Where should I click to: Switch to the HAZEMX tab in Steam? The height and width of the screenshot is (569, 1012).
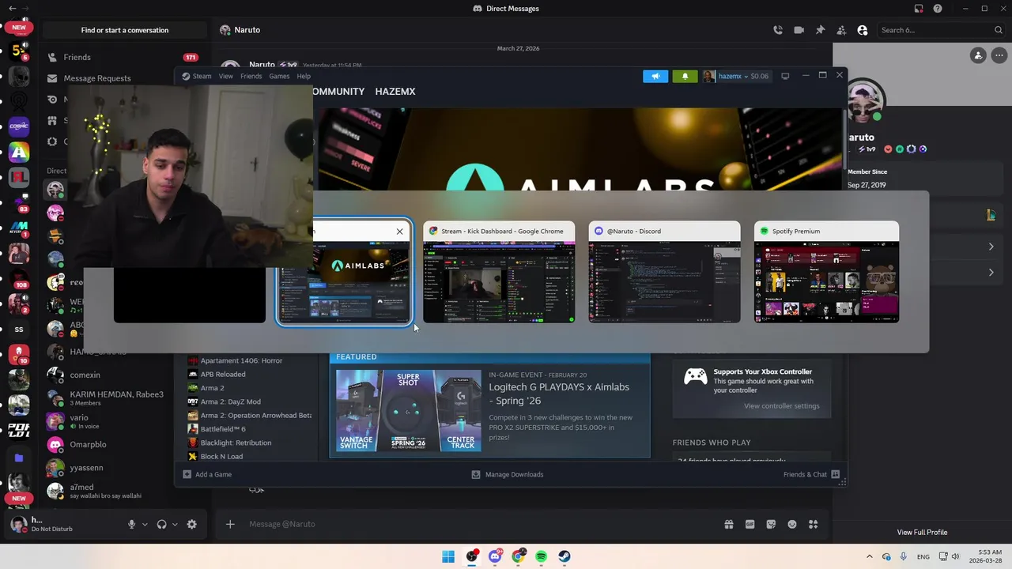coord(395,92)
